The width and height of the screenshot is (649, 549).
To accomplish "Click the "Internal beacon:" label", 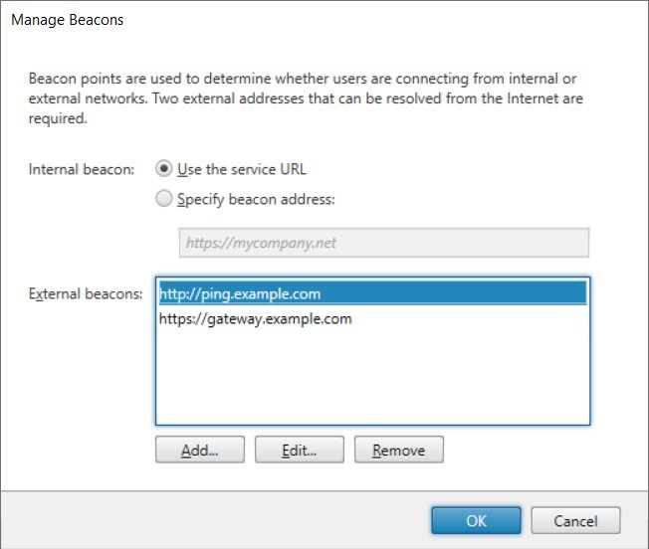I will pyautogui.click(x=82, y=169).
